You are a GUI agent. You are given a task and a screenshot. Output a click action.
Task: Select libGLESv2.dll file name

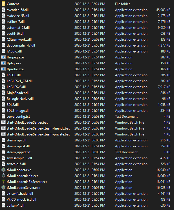(16, 87)
